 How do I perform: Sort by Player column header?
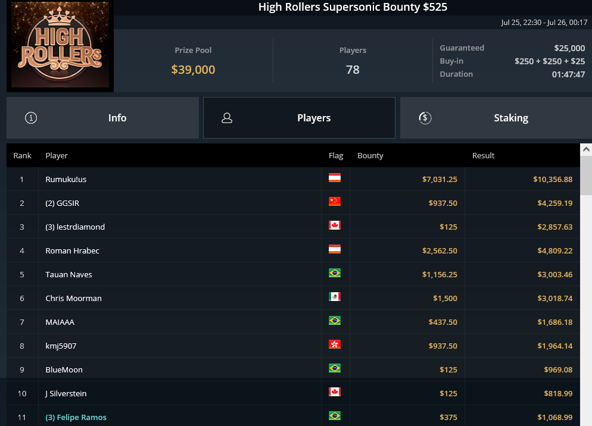click(x=57, y=155)
